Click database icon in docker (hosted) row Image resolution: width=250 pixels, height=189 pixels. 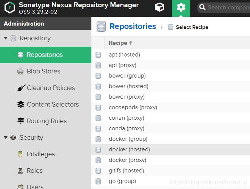point(98,149)
